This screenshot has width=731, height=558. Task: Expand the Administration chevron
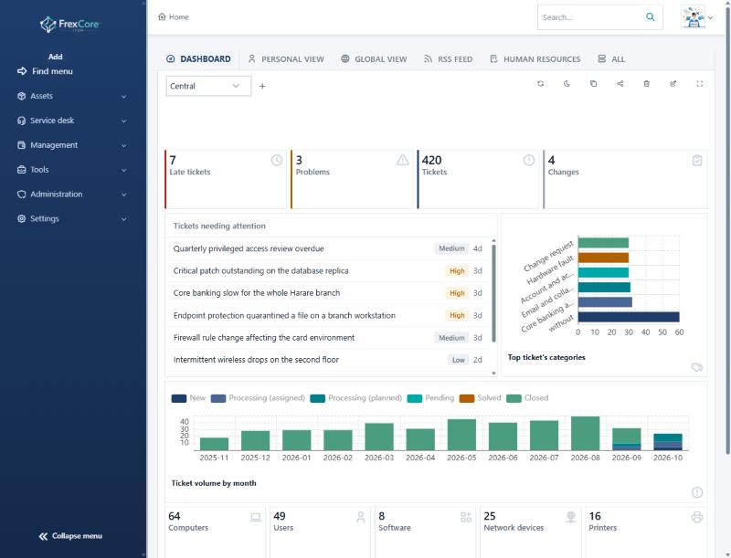click(123, 195)
